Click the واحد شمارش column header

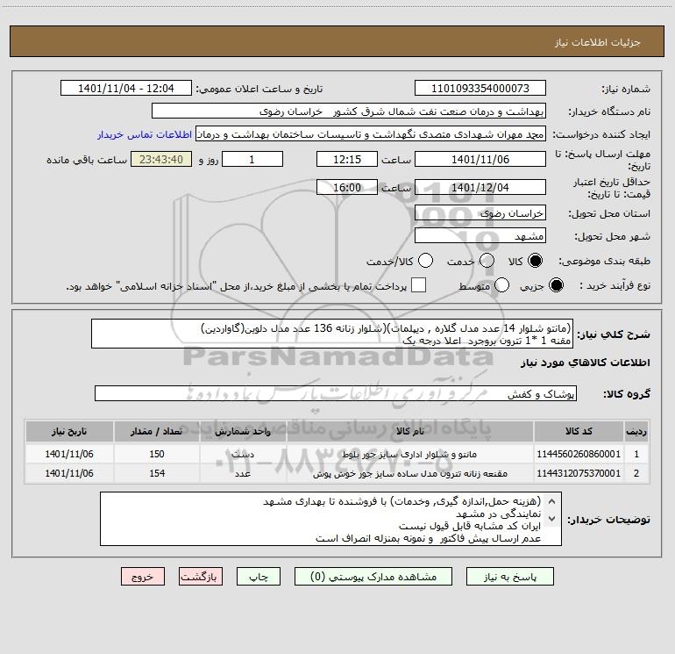[x=243, y=431]
